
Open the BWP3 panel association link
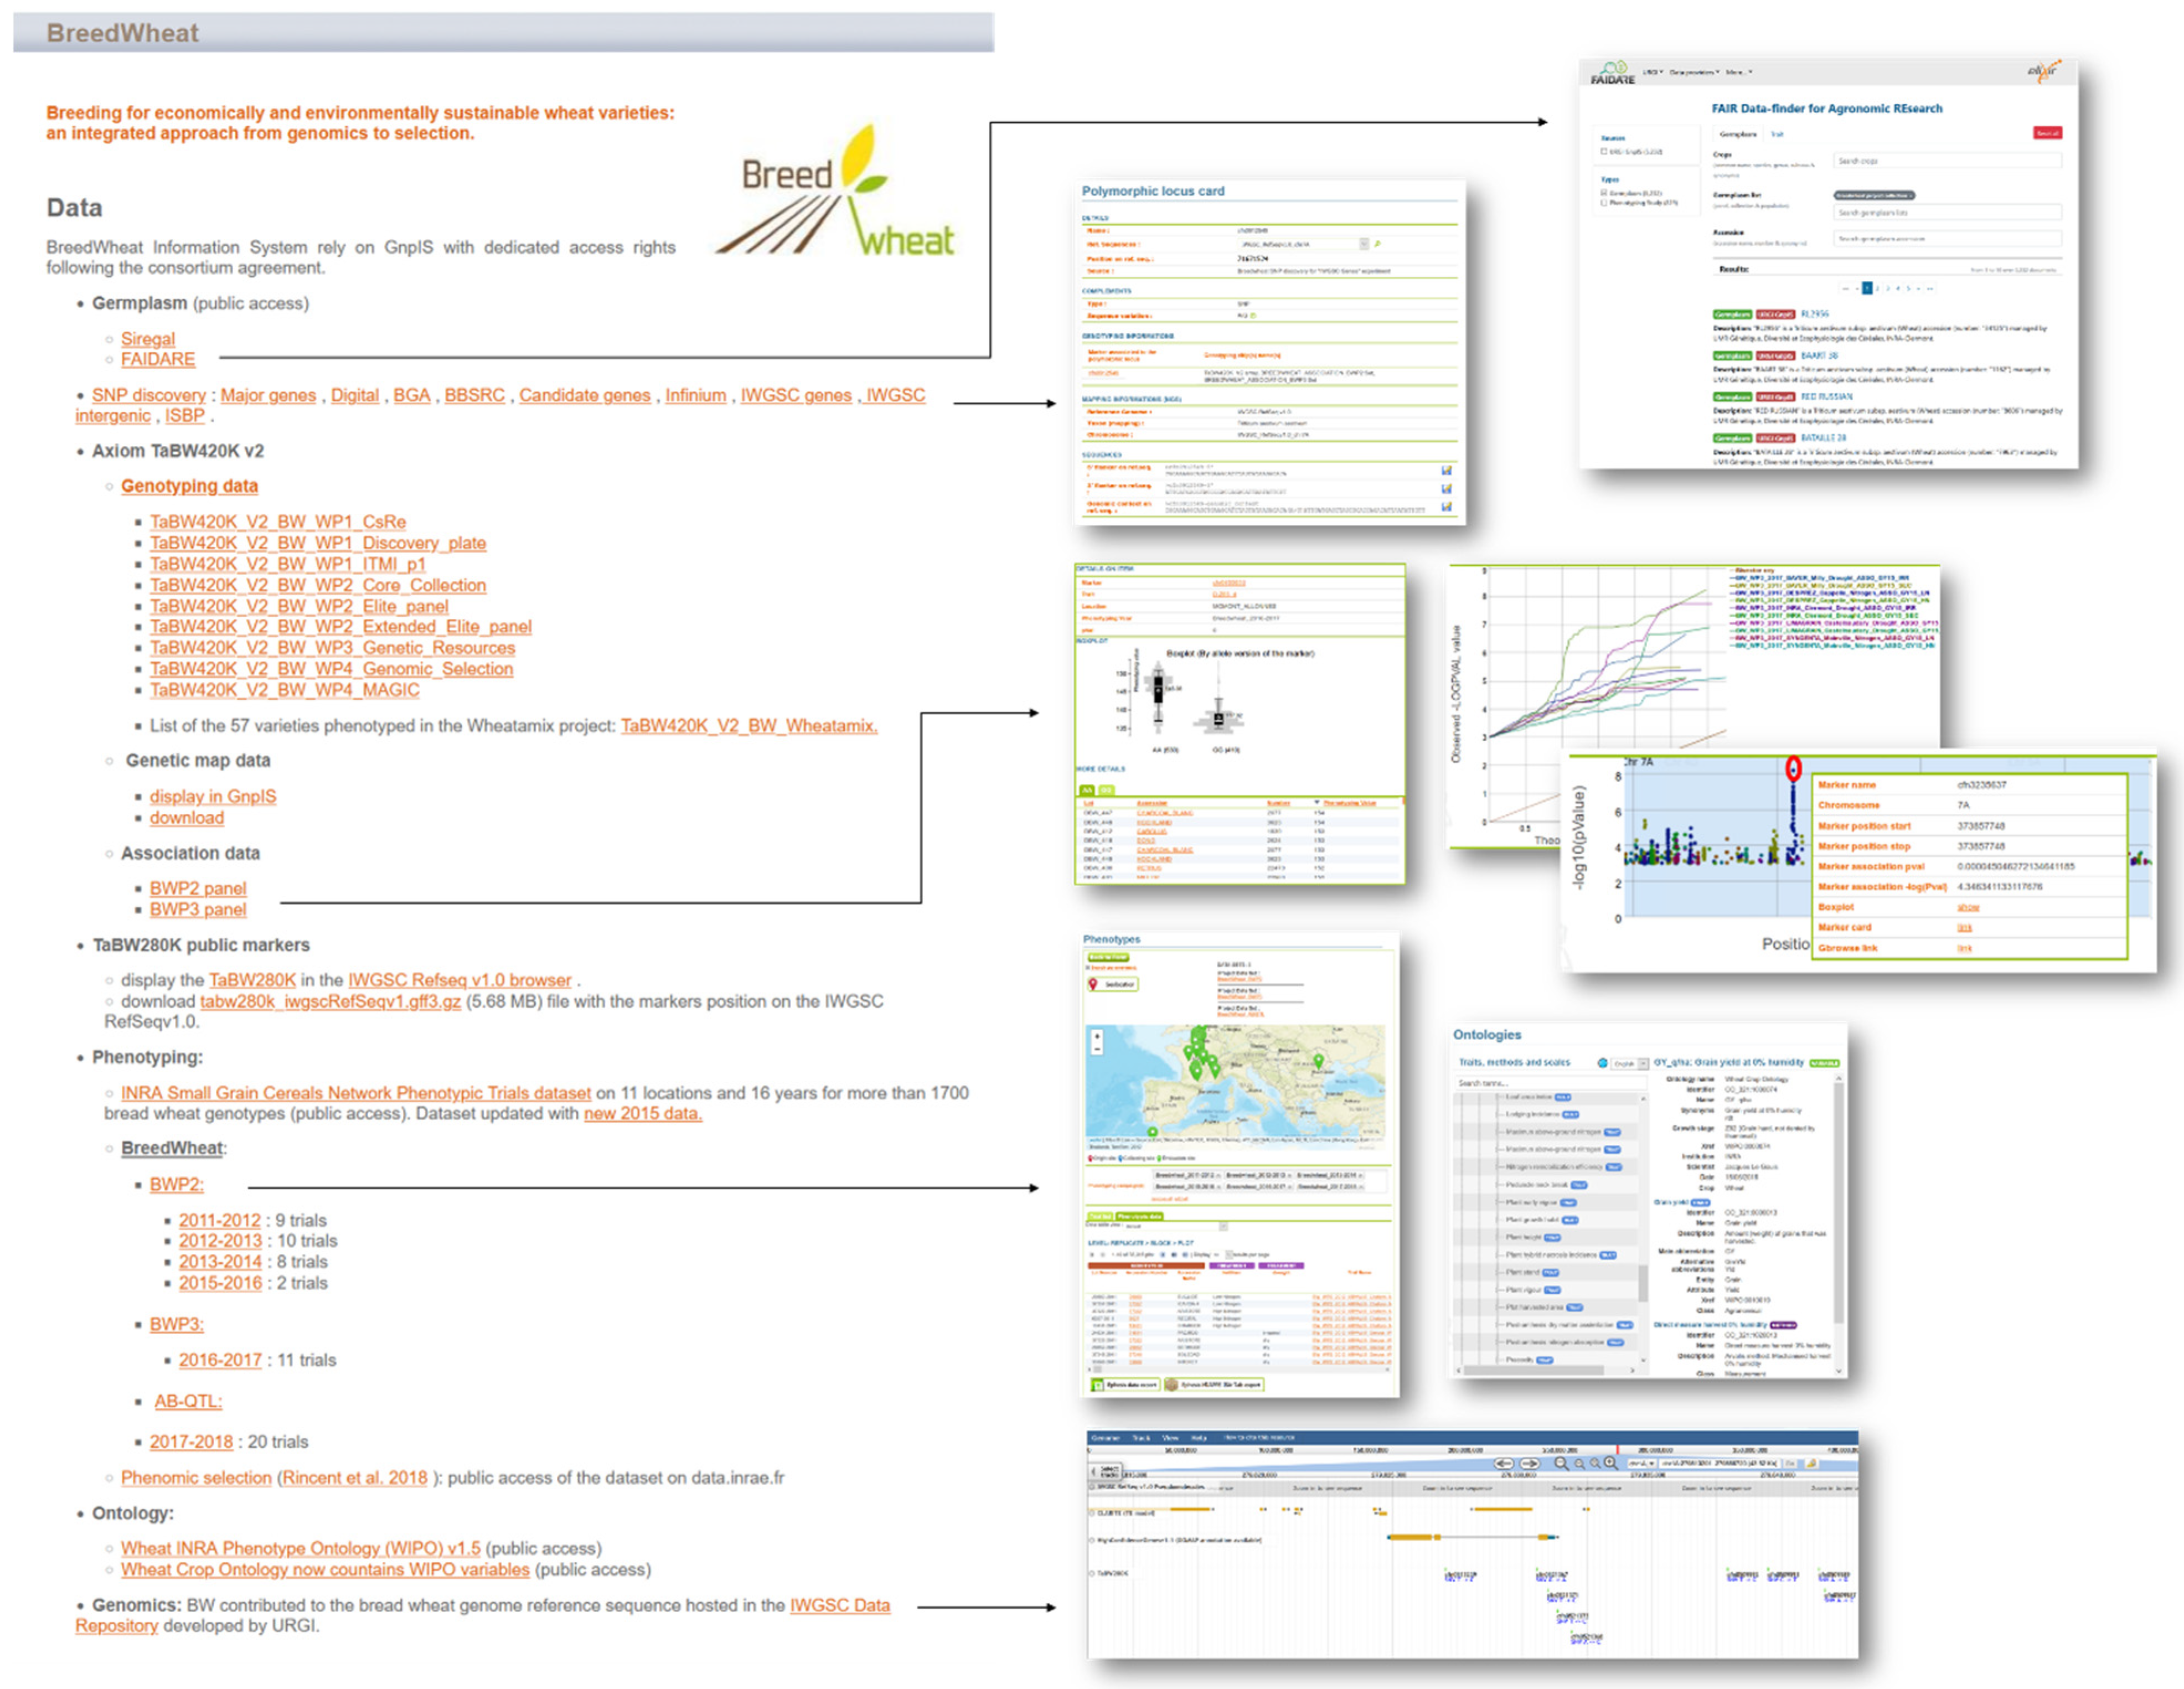[x=198, y=909]
